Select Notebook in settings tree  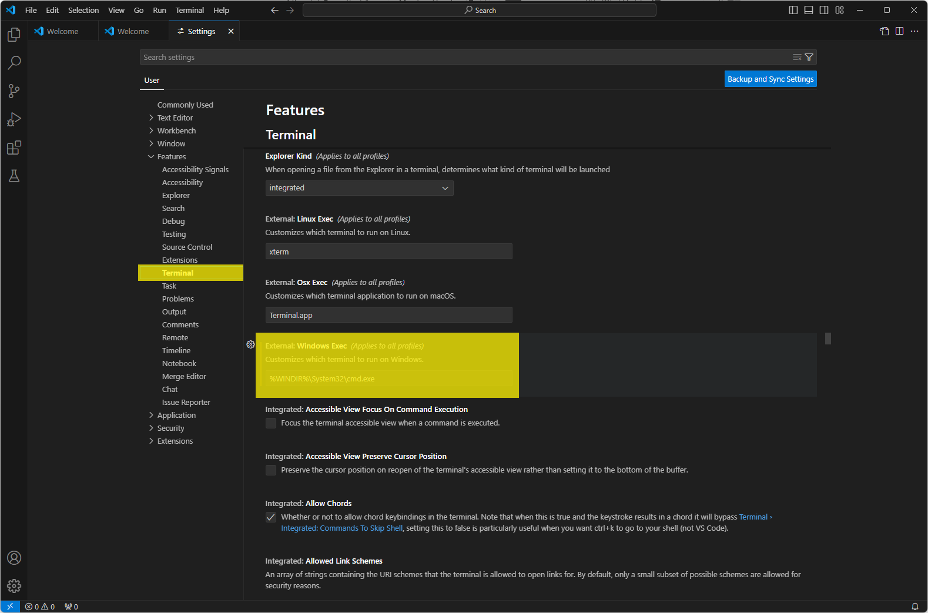tap(179, 363)
